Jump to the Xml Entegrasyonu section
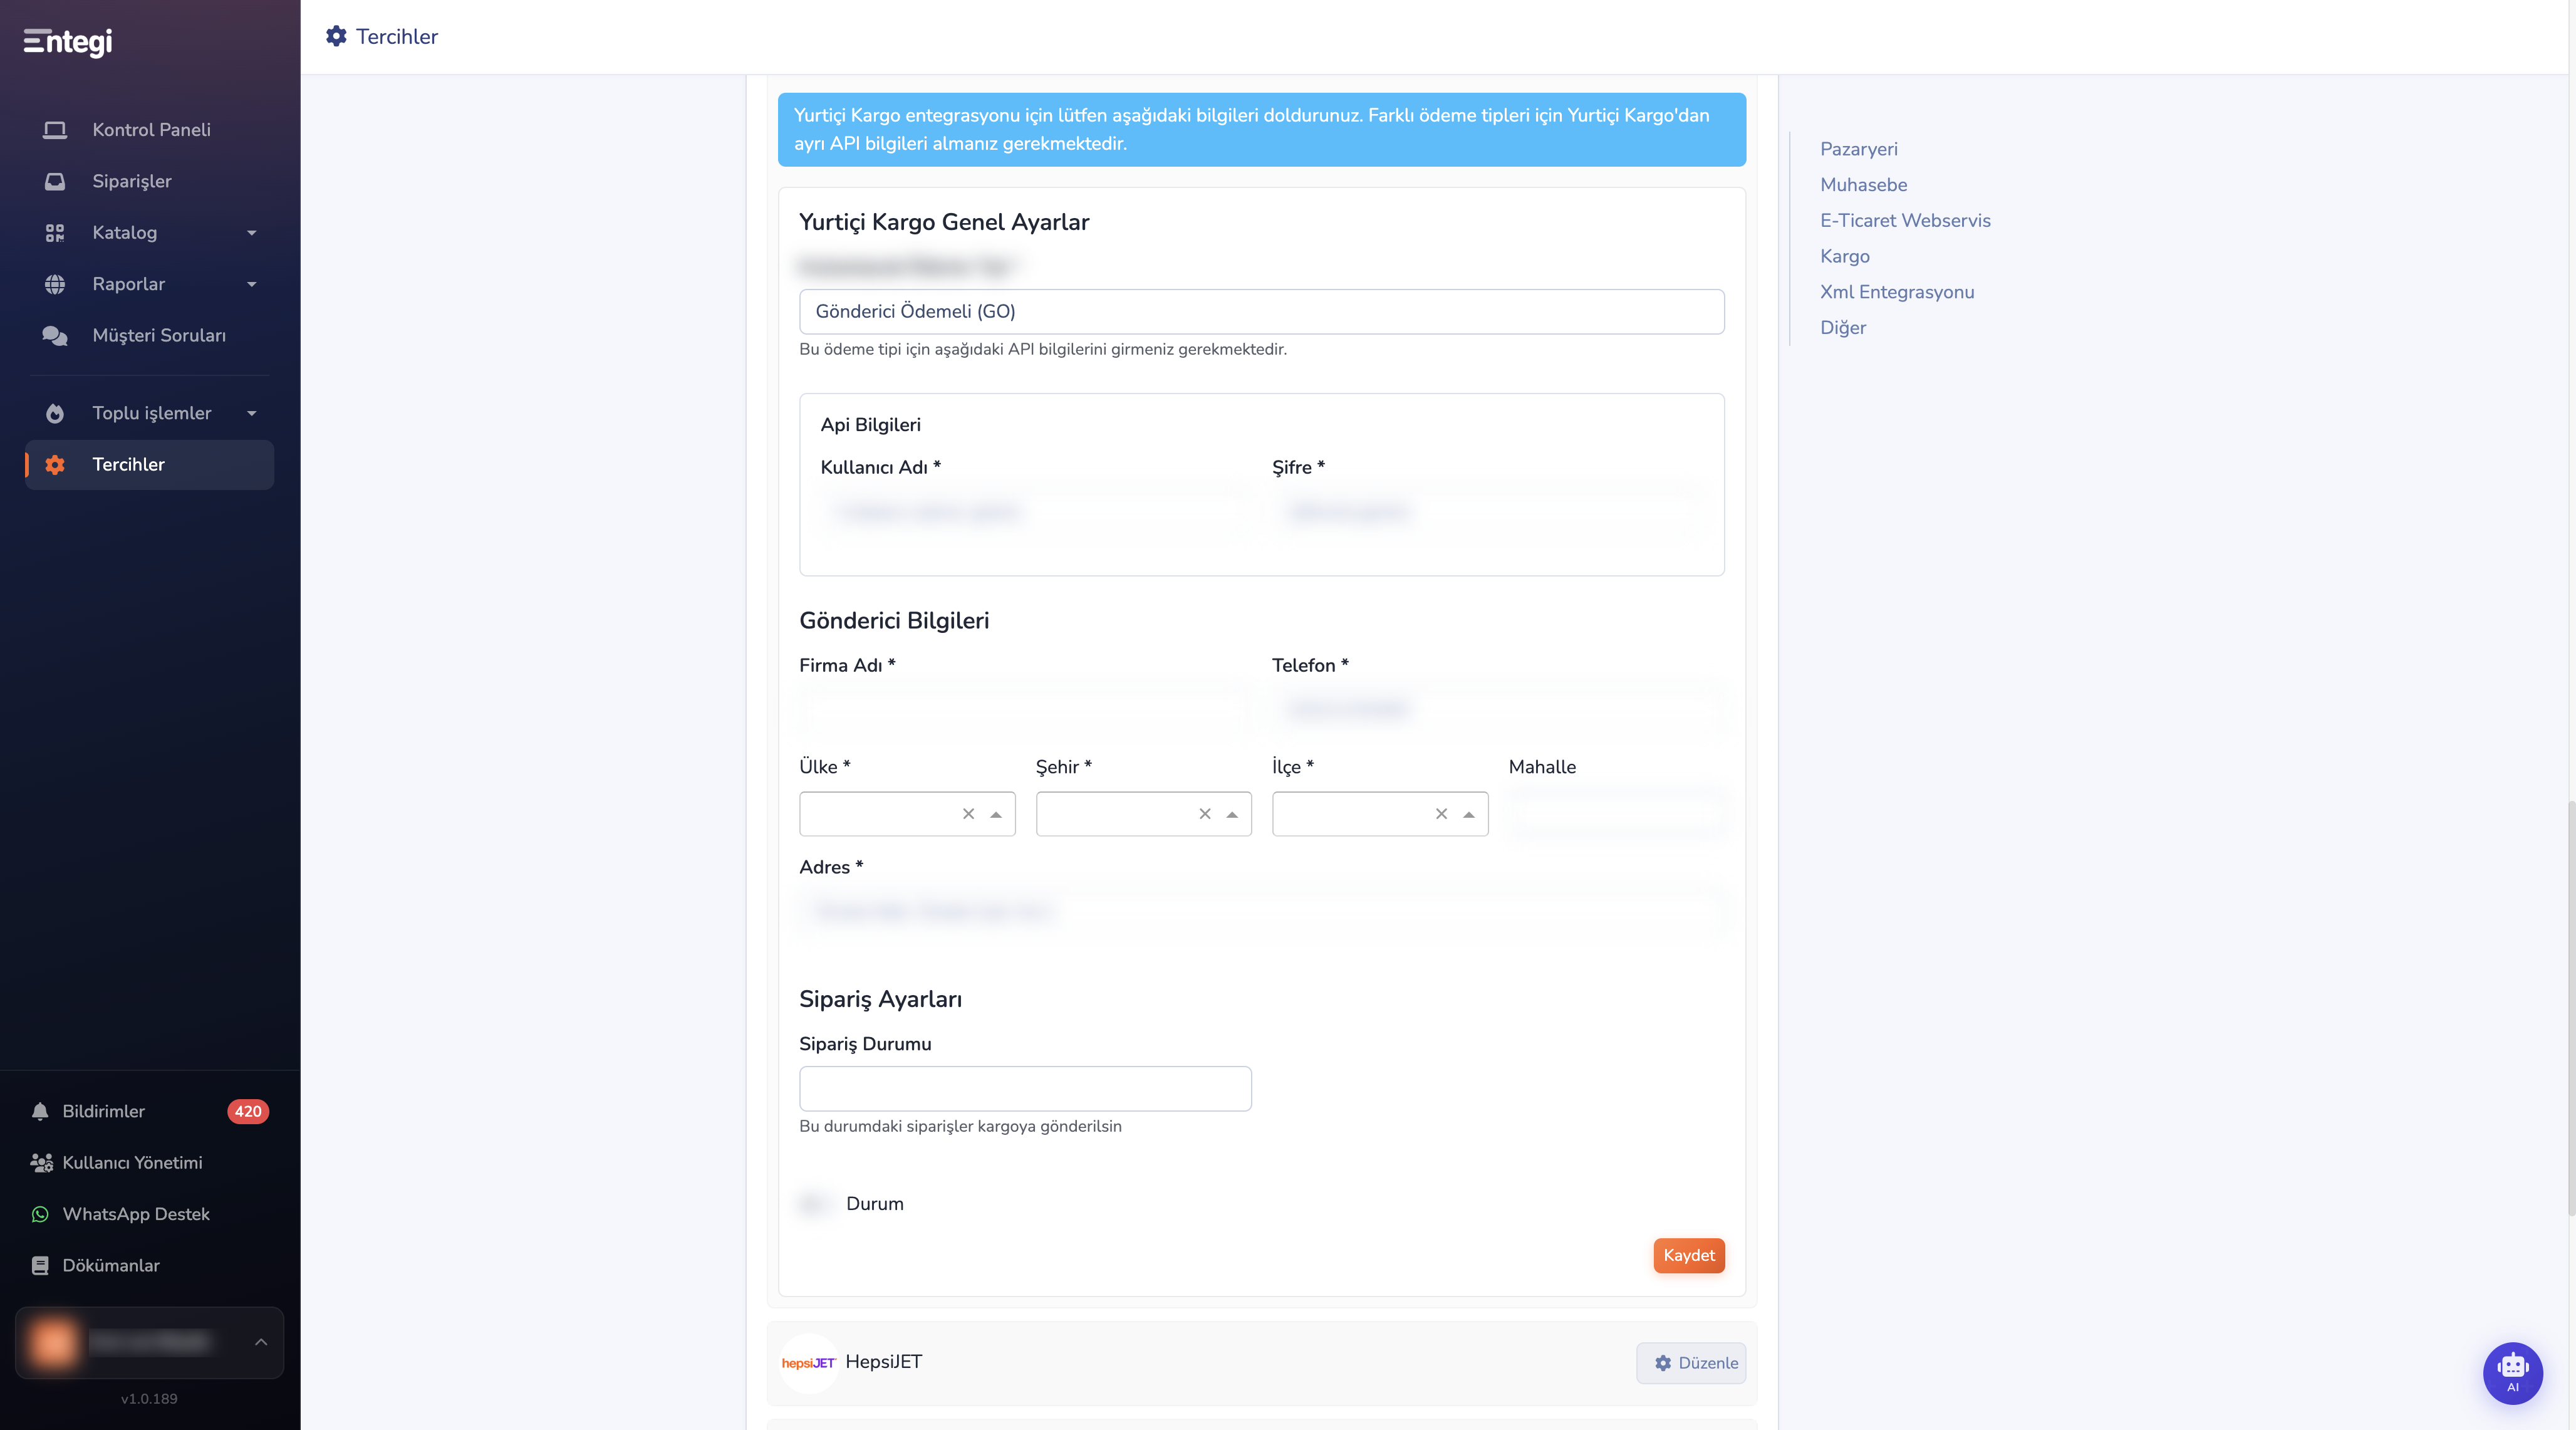Image resolution: width=2576 pixels, height=1430 pixels. point(1896,292)
